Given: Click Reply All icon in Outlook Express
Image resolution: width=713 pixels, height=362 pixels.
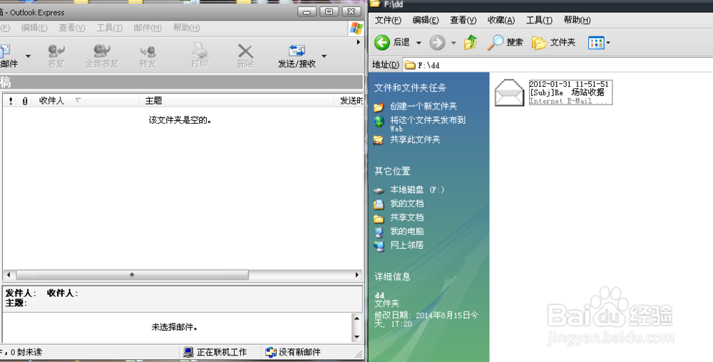Looking at the screenshot, I should [102, 50].
